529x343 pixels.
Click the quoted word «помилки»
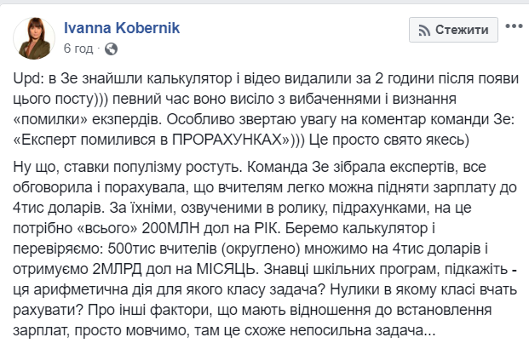52,120
